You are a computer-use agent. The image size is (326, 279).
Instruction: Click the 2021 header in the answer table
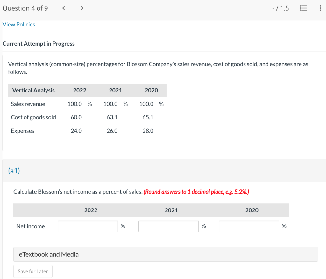[171, 210]
